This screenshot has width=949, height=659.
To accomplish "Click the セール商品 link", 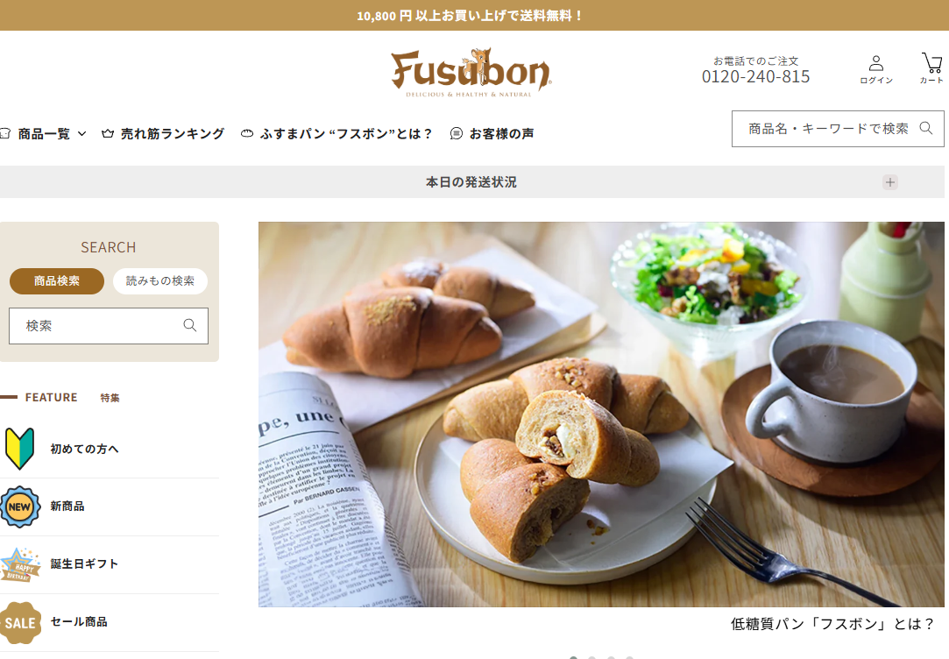I will (79, 622).
